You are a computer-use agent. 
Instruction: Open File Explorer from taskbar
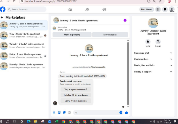tap(36, 121)
